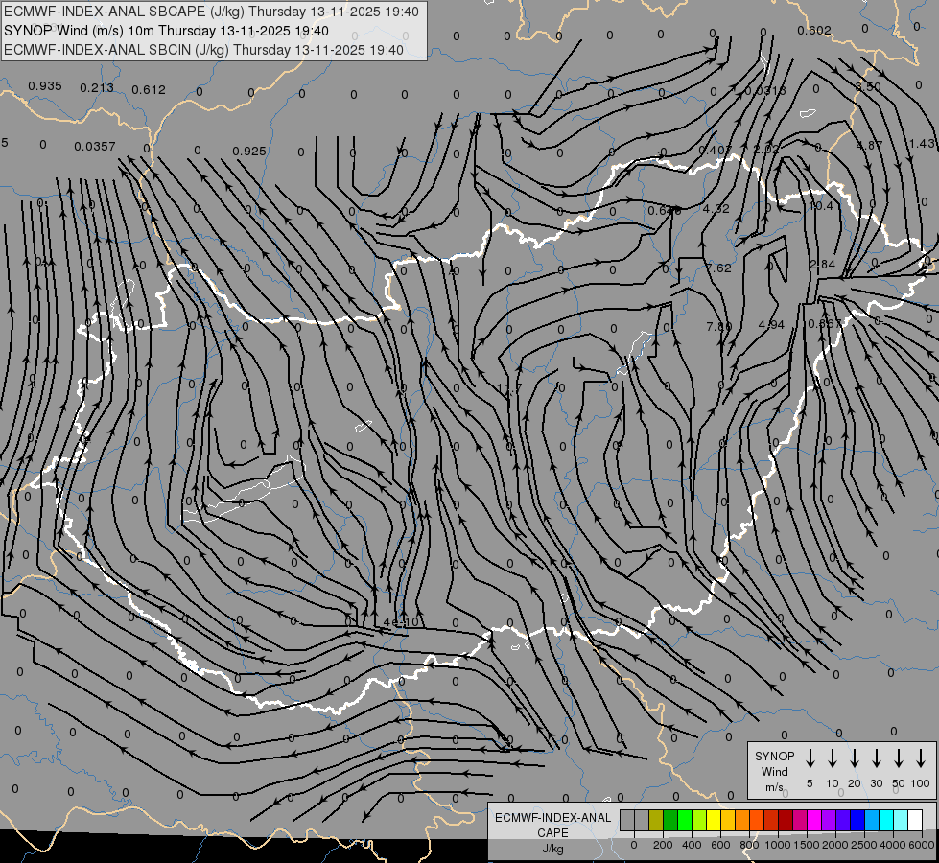Select the bright magenta CAPE legend swatch

[x=814, y=821]
